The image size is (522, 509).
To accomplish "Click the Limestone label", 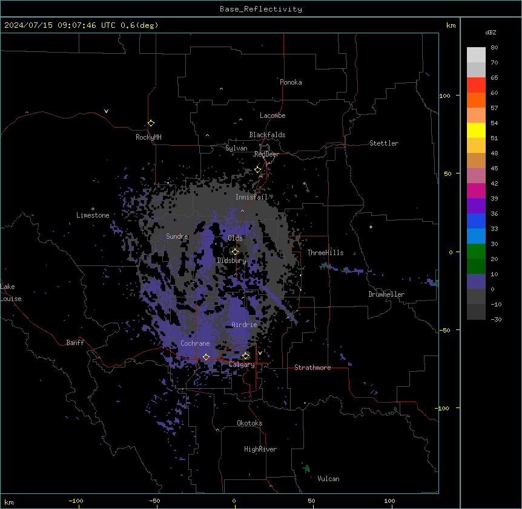I will tap(93, 215).
